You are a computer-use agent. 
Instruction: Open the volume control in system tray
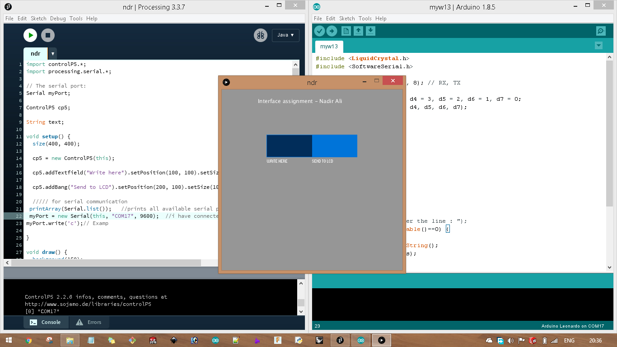[510, 340]
